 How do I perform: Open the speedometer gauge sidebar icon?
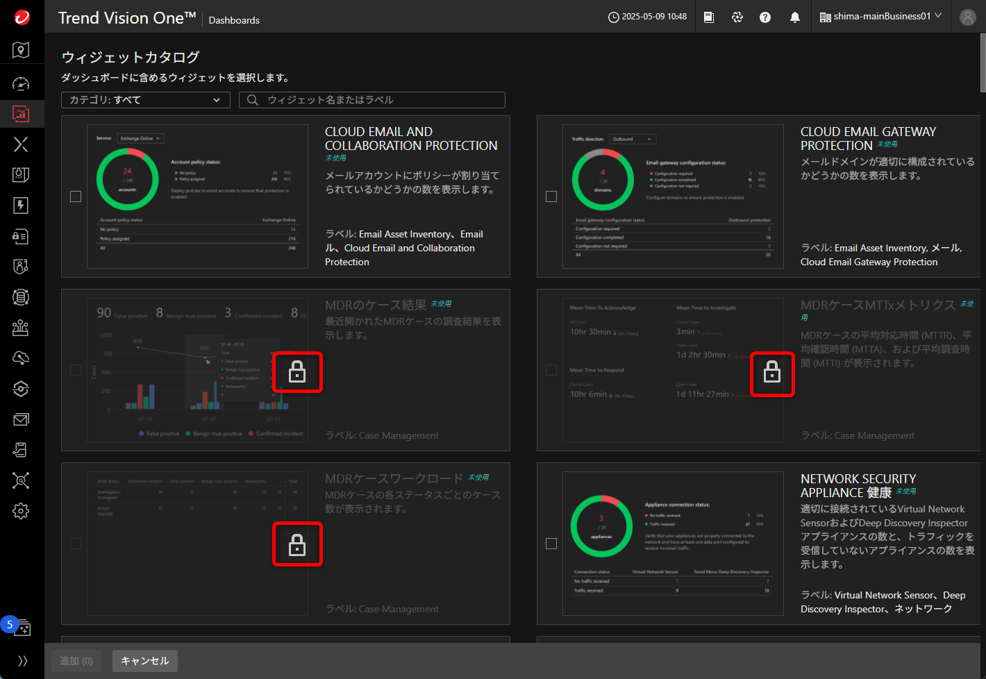(21, 84)
